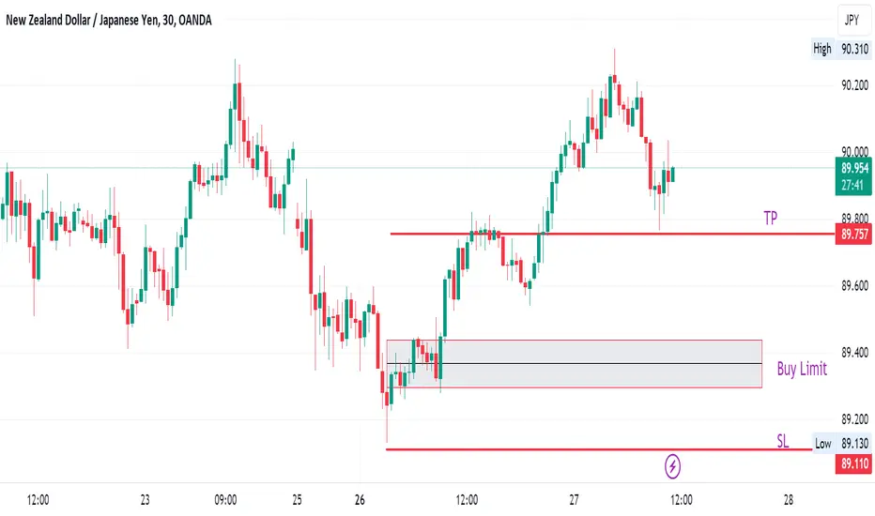Click the 90.000 level on price scale
The width and height of the screenshot is (875, 516).
(x=855, y=152)
